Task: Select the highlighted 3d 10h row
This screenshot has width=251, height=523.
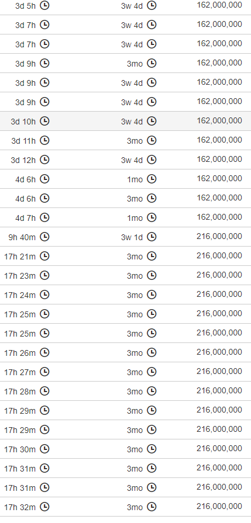Action: (125, 121)
